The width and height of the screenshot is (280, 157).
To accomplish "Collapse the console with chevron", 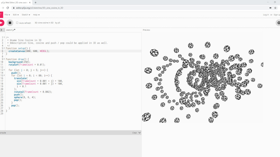I will [139, 133].
